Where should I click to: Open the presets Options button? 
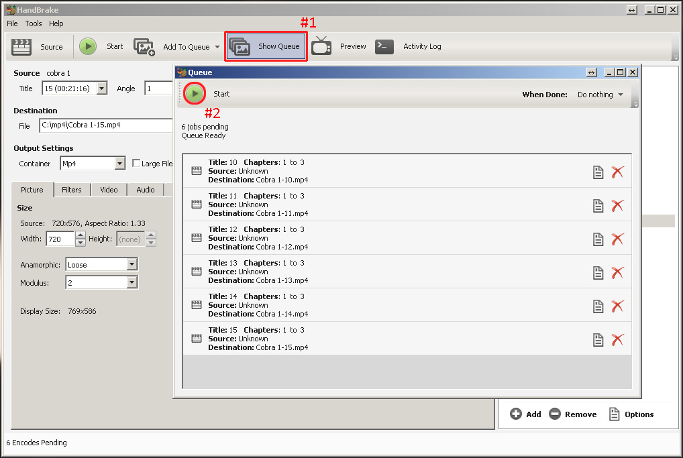point(631,414)
